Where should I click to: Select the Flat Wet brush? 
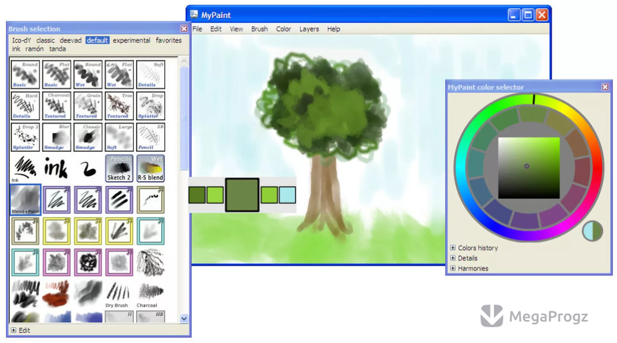click(x=119, y=74)
